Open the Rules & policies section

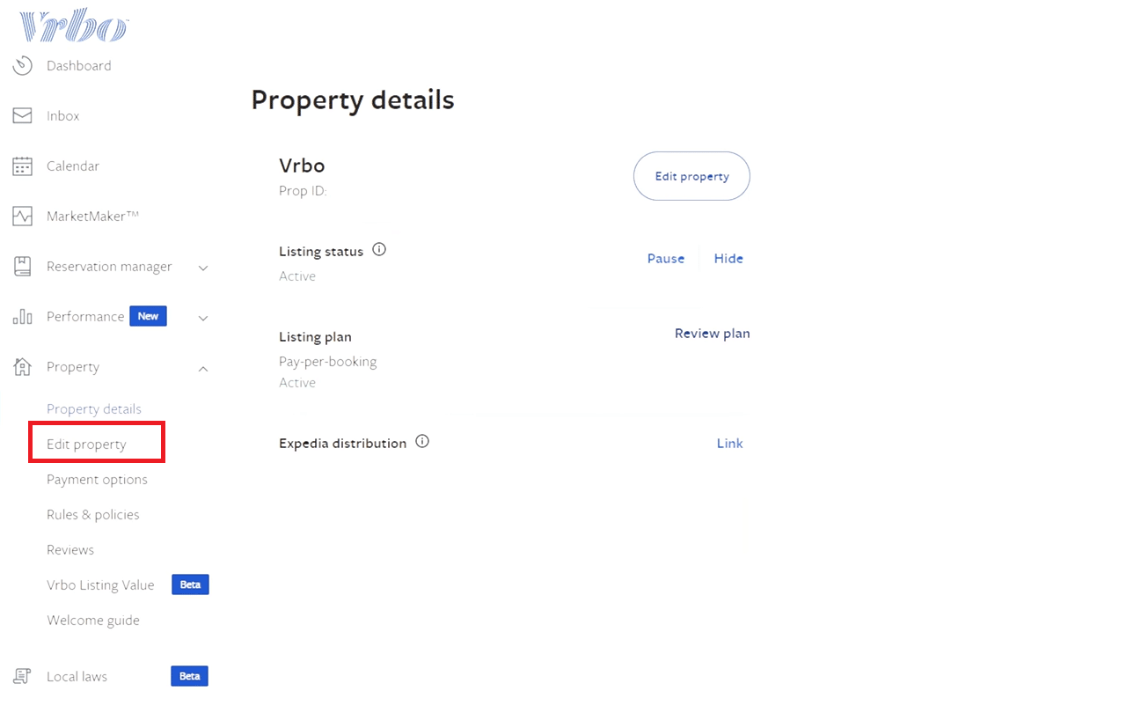93,514
